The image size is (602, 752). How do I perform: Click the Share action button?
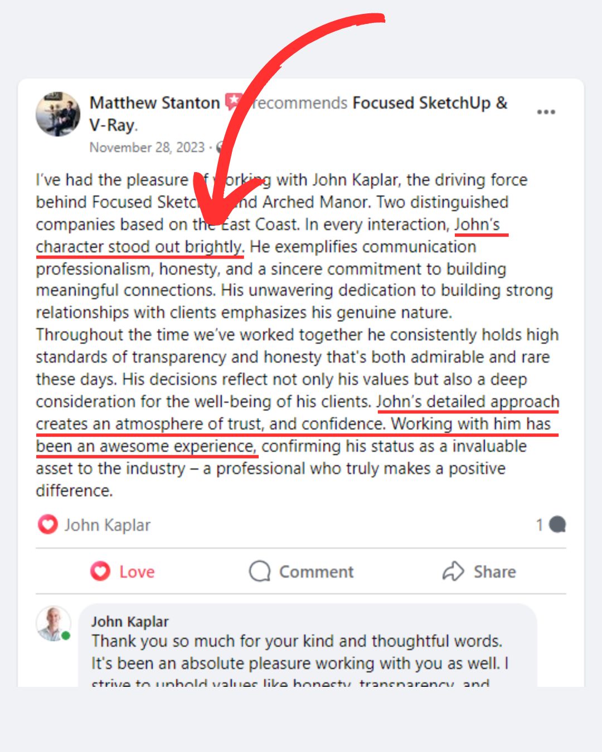tap(480, 572)
